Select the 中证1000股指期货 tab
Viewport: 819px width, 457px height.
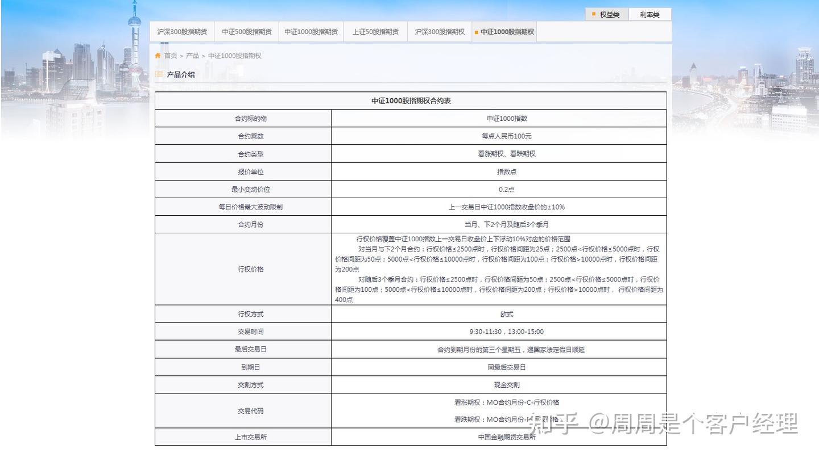point(311,32)
